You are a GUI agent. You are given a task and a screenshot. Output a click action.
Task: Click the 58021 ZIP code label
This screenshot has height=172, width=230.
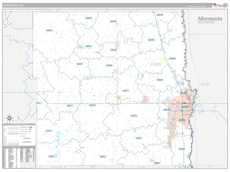[x=139, y=138]
